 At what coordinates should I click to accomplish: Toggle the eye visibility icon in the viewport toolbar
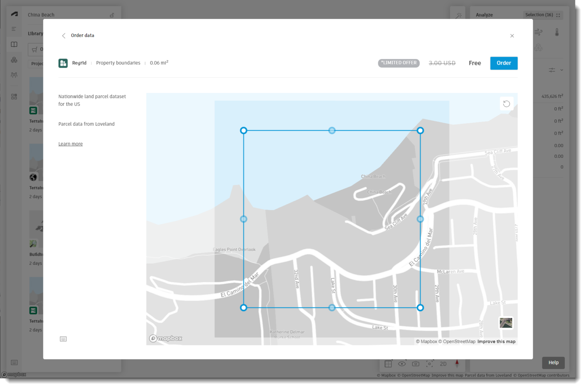coord(402,364)
